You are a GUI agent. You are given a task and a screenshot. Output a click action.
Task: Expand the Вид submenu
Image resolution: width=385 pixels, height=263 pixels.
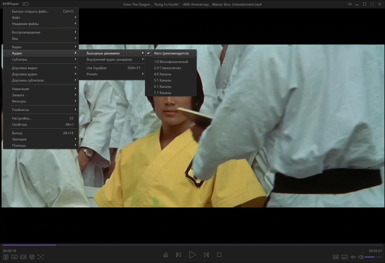(41, 39)
